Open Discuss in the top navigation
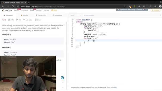This screenshot has height=91, width=162. click(x=46, y=10)
